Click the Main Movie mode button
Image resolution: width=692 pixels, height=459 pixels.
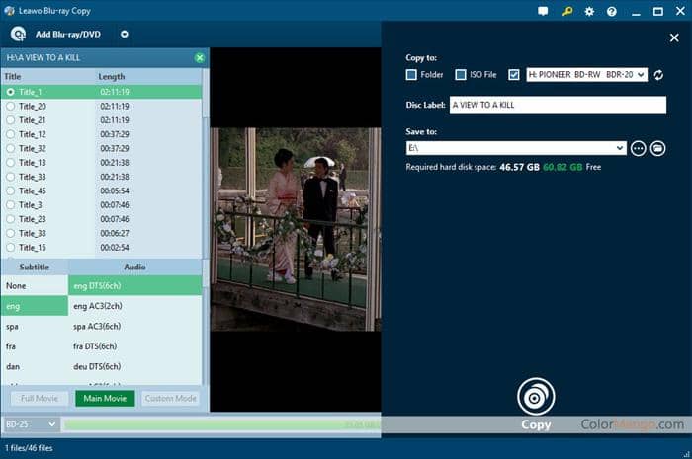tap(105, 399)
